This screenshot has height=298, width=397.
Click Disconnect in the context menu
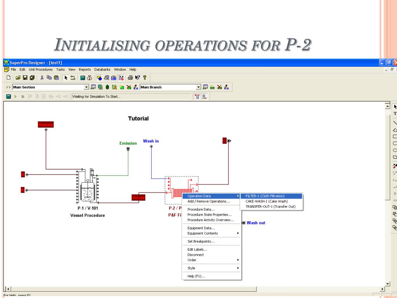pyautogui.click(x=211, y=255)
